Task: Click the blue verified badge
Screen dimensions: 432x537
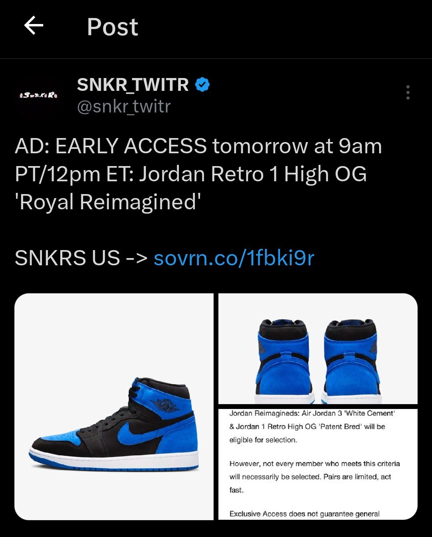Action: pyautogui.click(x=202, y=85)
